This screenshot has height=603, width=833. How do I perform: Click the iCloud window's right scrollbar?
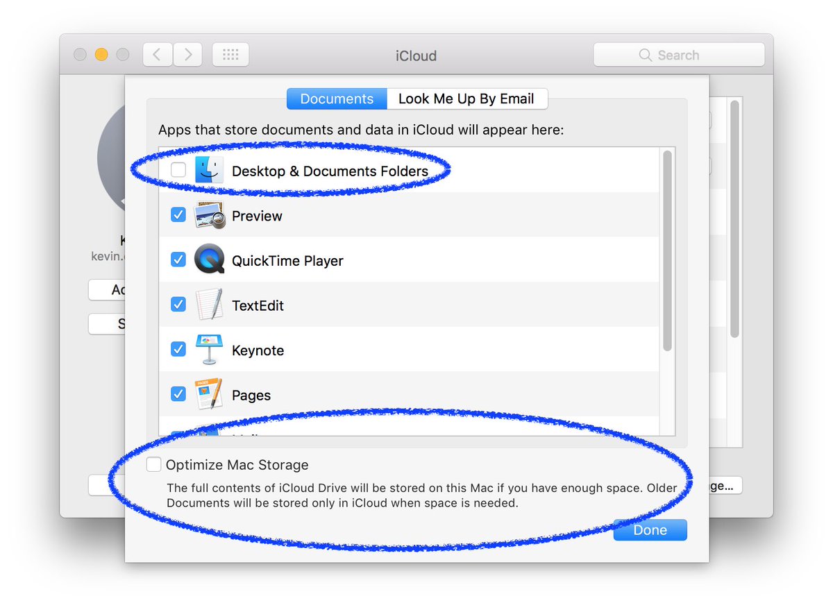734,219
